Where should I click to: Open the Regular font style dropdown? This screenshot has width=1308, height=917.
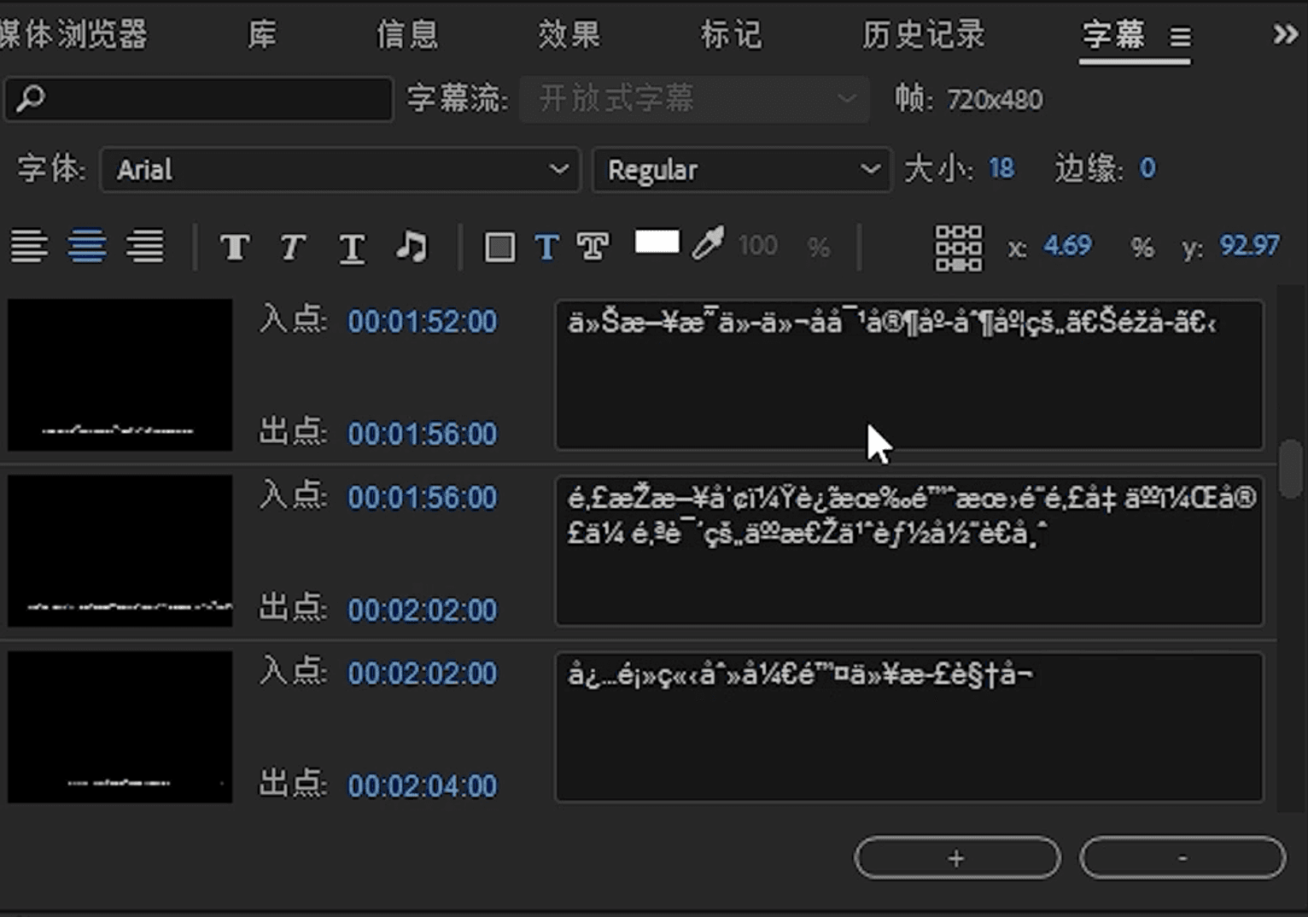[740, 169]
